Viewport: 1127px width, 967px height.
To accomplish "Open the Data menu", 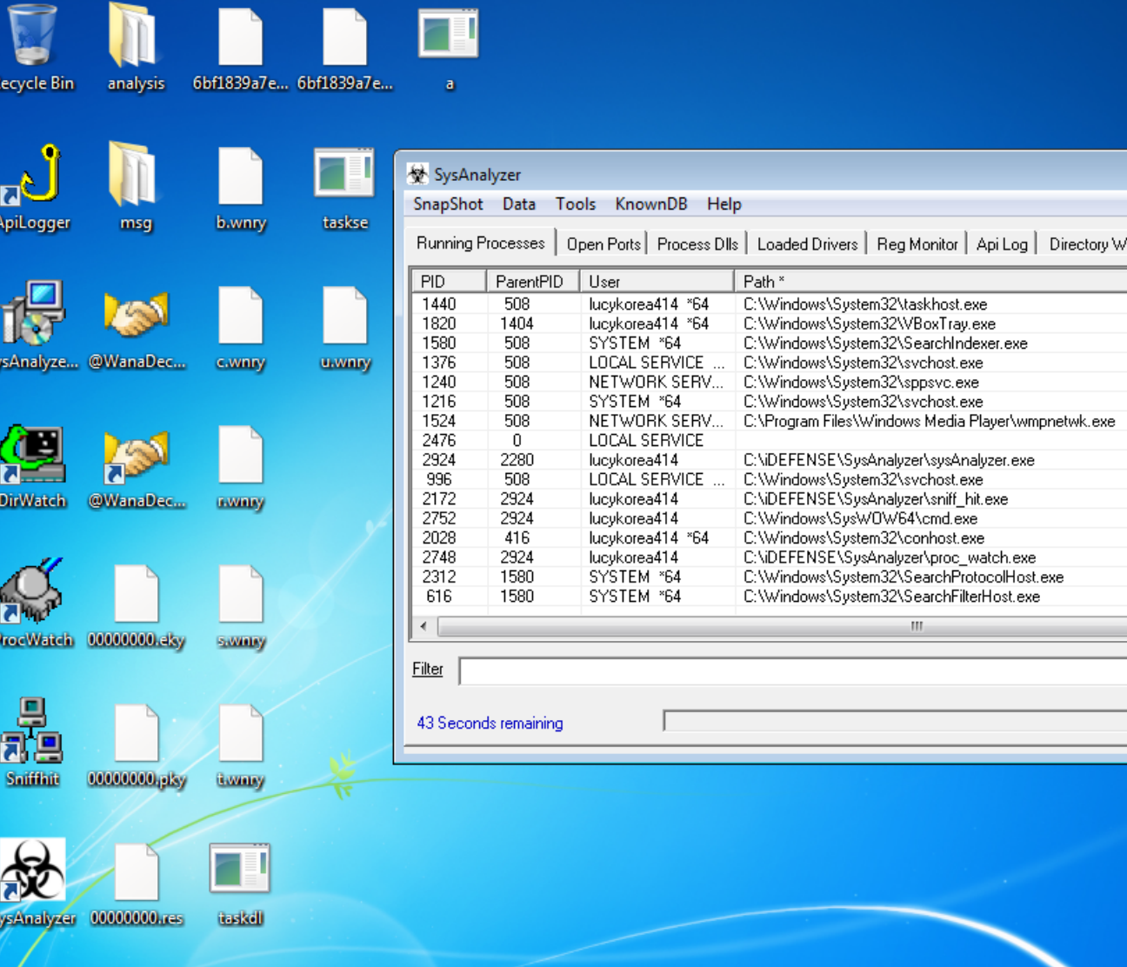I will 519,203.
